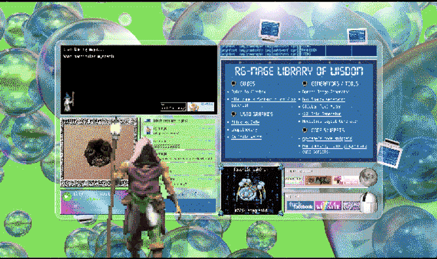Open the framed pug picture
The image size is (437, 259).
[x=99, y=152]
